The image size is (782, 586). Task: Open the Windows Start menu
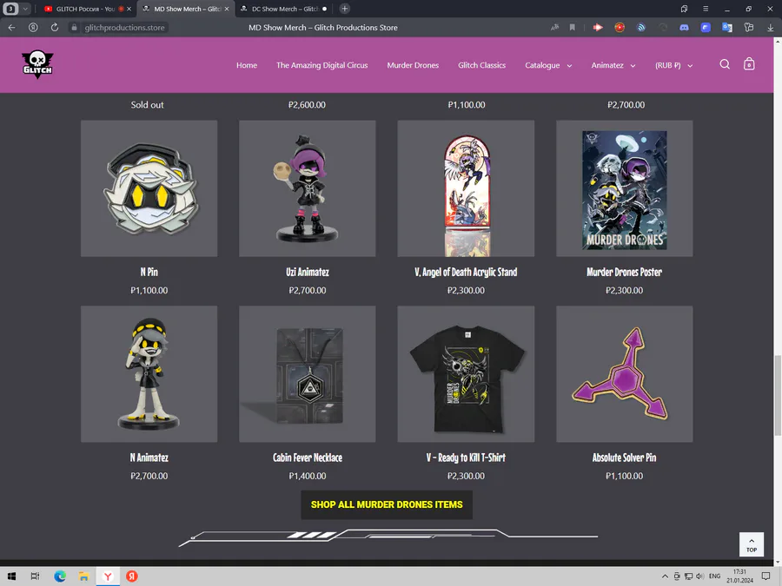[11, 576]
